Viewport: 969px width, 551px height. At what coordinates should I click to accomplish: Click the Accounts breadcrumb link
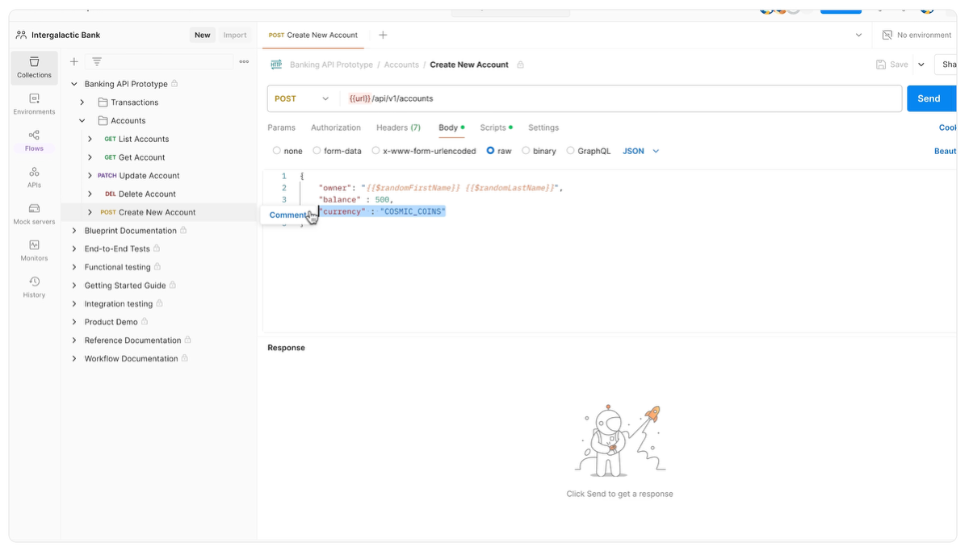coord(401,65)
